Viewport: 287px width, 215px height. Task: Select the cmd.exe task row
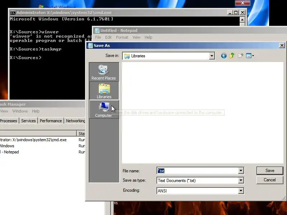(42, 140)
